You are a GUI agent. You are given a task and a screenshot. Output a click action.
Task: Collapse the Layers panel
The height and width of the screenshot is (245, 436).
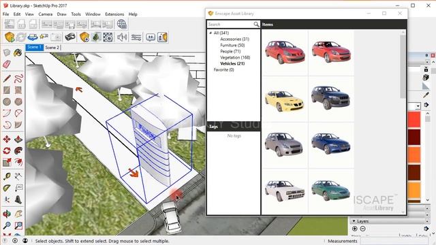pyautogui.click(x=354, y=221)
